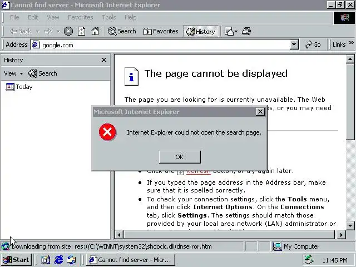
Task: Open the Favorites toolbar button
Action: point(161,31)
